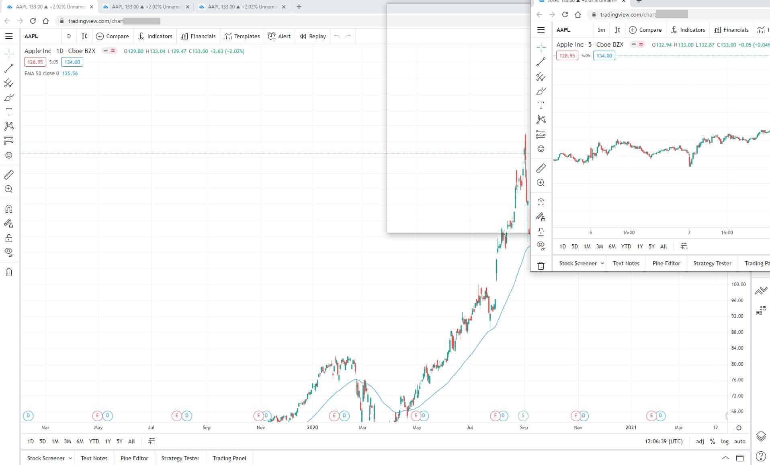The image size is (770, 465).
Task: Remove all drawings with trash icon
Action: tap(8, 272)
